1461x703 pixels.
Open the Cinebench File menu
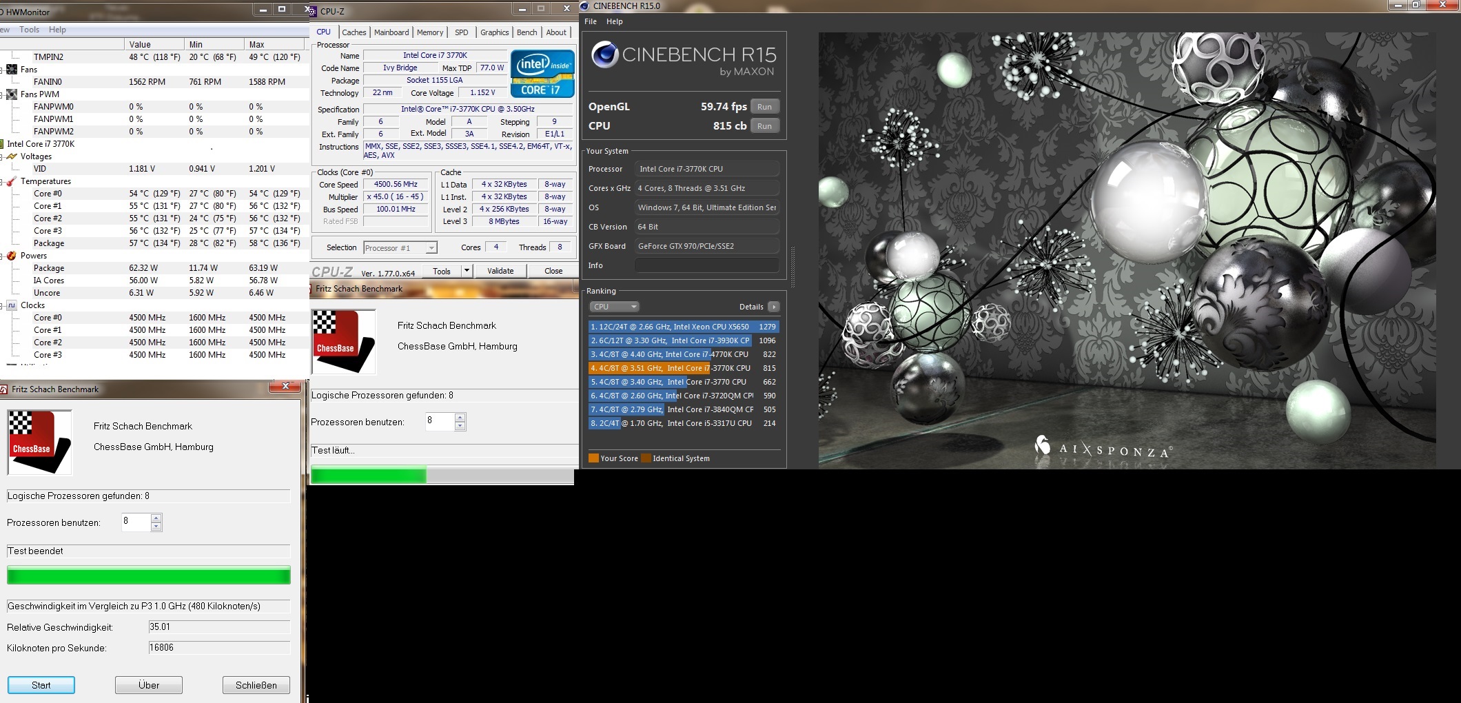591,21
